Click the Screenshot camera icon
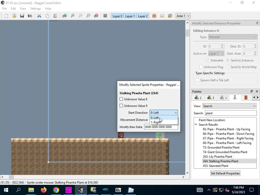 [30, 16]
